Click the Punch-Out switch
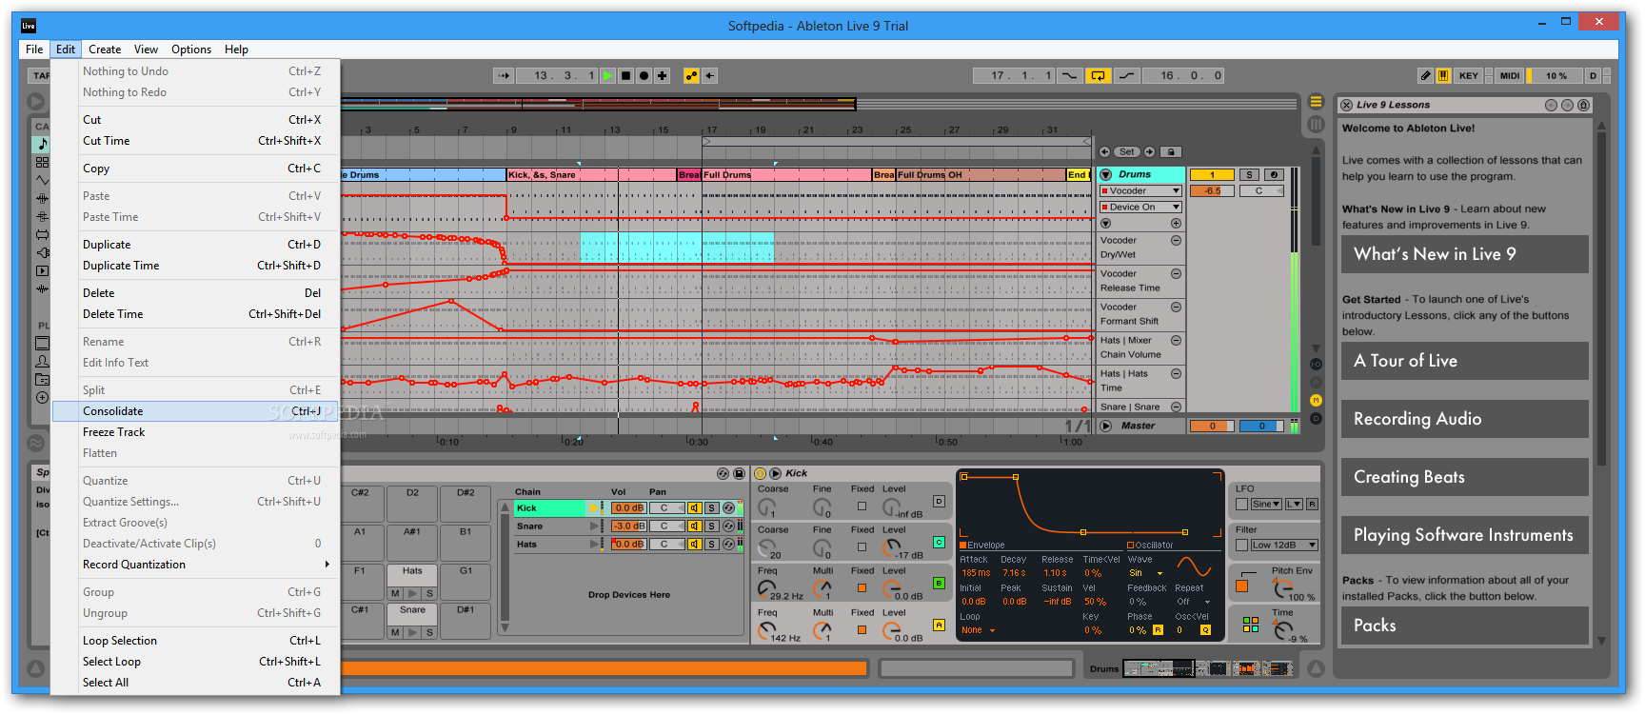 pyautogui.click(x=1127, y=75)
